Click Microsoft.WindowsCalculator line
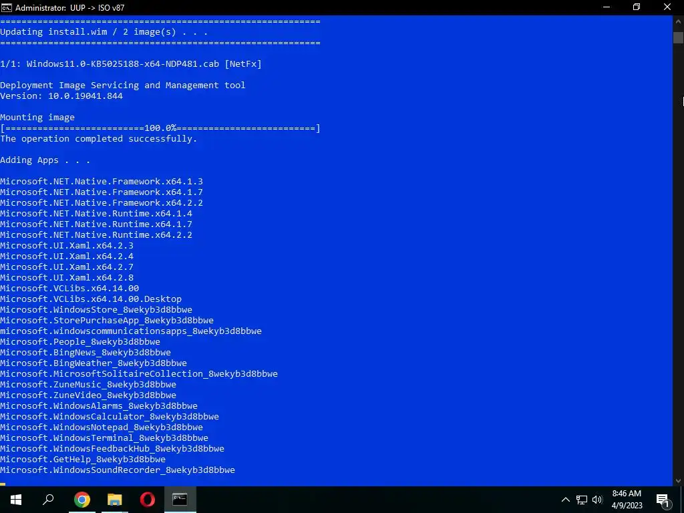 (x=110, y=417)
